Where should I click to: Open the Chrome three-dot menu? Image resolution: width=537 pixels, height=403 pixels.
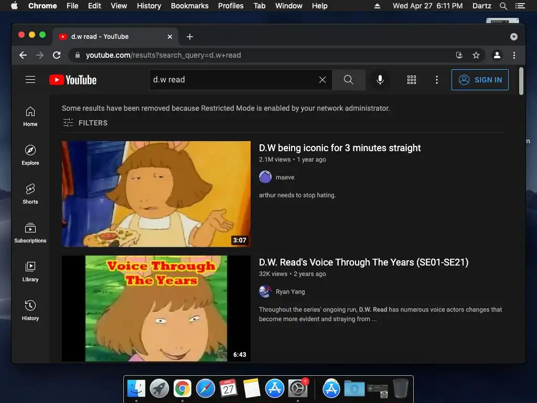click(x=514, y=55)
